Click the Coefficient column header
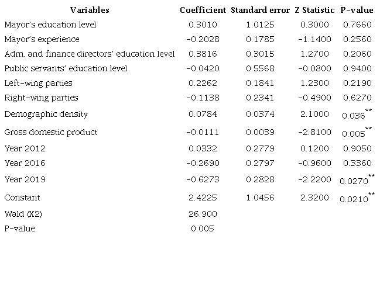 tap(203, 10)
